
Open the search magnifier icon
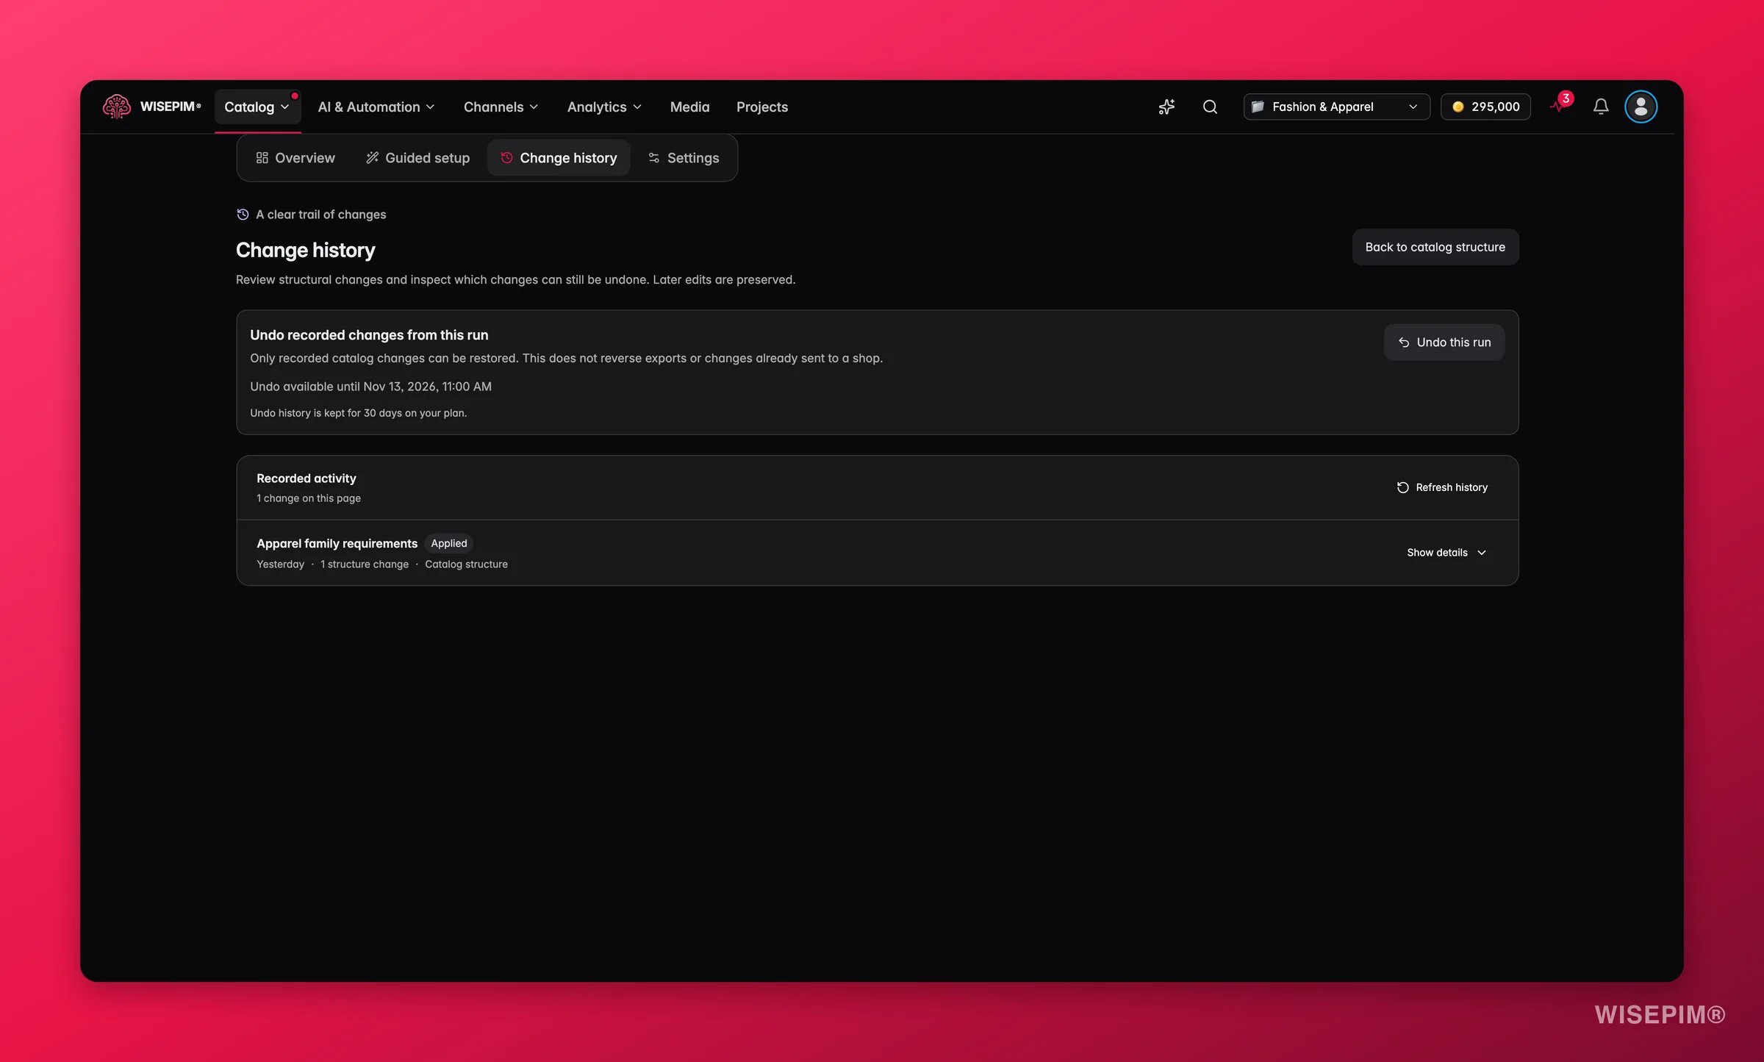click(1210, 107)
